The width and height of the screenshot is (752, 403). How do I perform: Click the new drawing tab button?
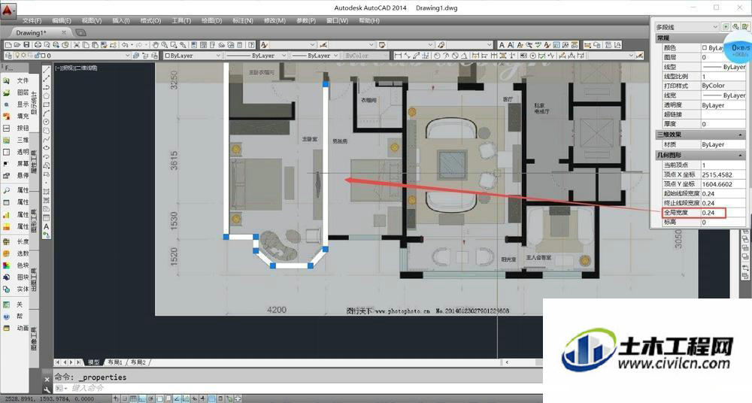[x=80, y=32]
